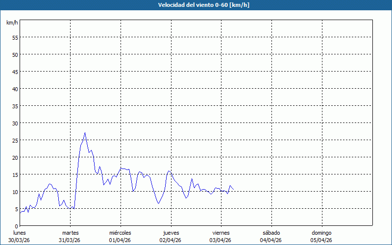This screenshot has width=392, height=245.
Task: Click the "lunes" day label
Action: [x=20, y=233]
